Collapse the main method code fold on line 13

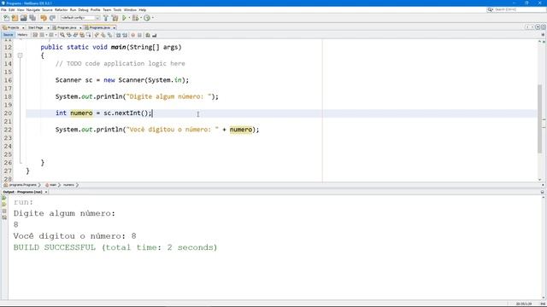(x=20, y=55)
